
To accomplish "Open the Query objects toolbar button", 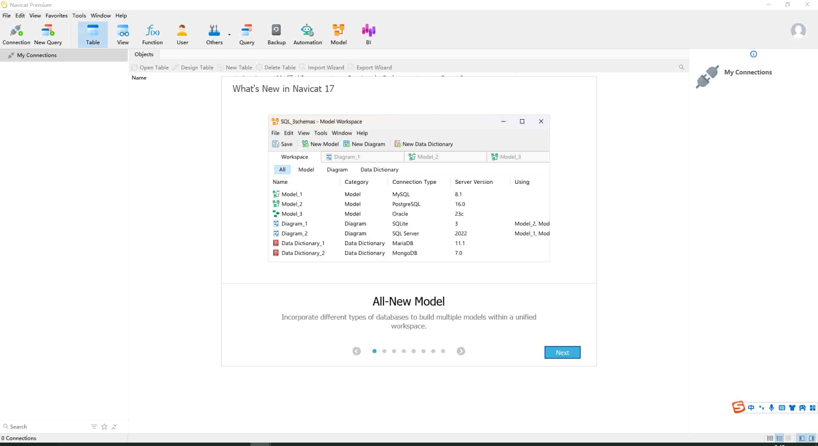I will [x=247, y=34].
